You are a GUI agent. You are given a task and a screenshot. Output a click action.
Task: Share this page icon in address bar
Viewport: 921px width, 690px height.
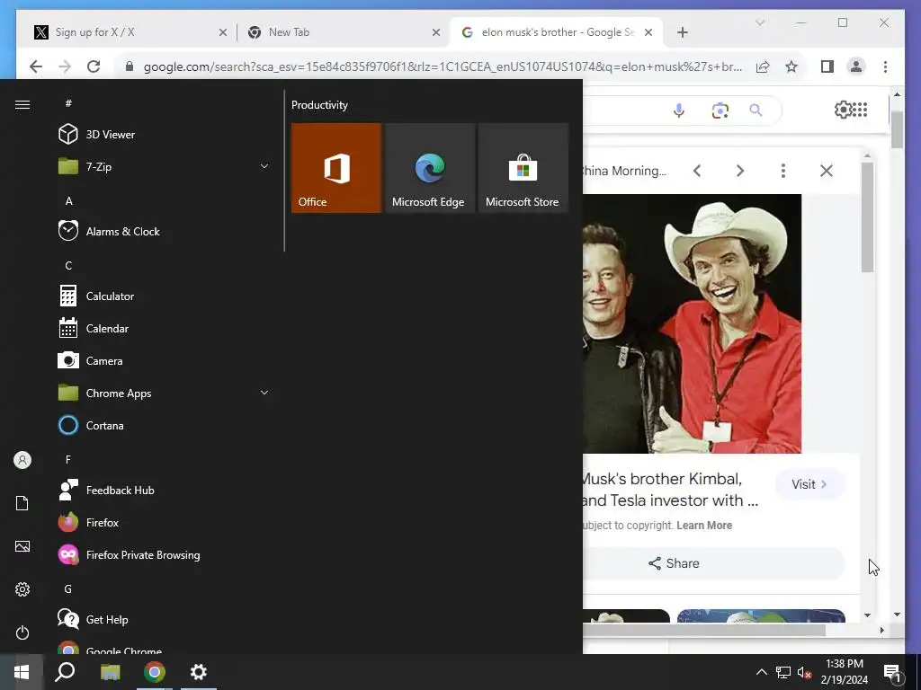(x=763, y=66)
